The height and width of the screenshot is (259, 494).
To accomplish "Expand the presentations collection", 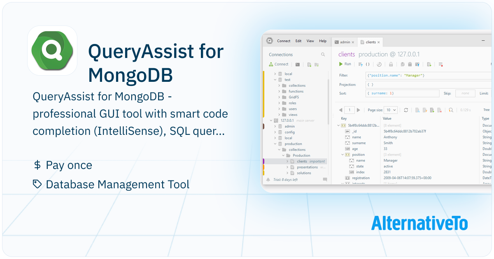I will tap(287, 167).
